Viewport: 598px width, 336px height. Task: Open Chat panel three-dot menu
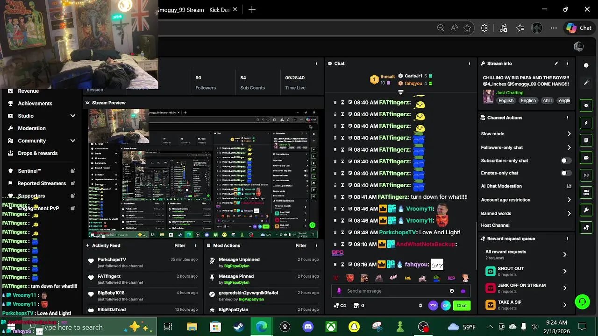(x=469, y=63)
